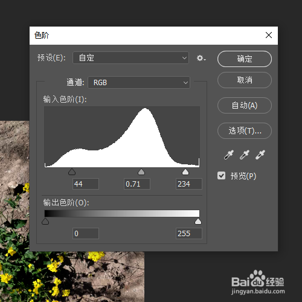Select the black point eyedropper
The image size is (302, 302).
point(229,155)
